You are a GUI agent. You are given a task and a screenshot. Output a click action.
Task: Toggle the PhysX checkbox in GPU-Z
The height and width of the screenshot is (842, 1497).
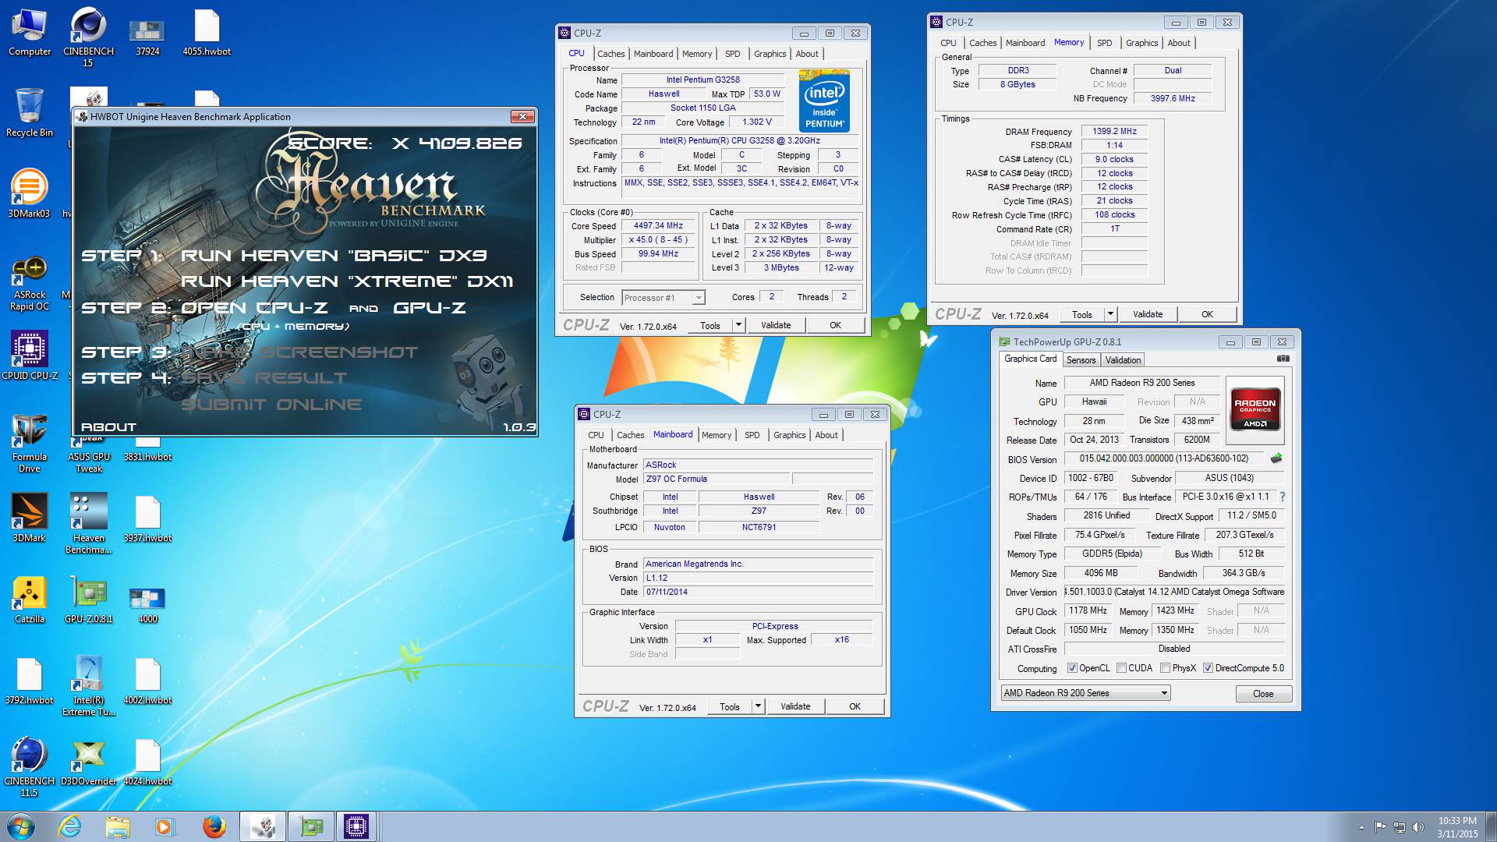tap(1165, 668)
